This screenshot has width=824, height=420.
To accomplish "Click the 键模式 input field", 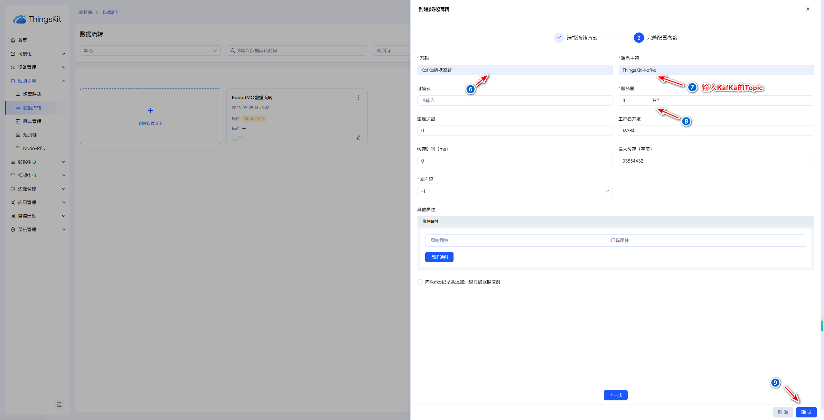I will 515,100.
